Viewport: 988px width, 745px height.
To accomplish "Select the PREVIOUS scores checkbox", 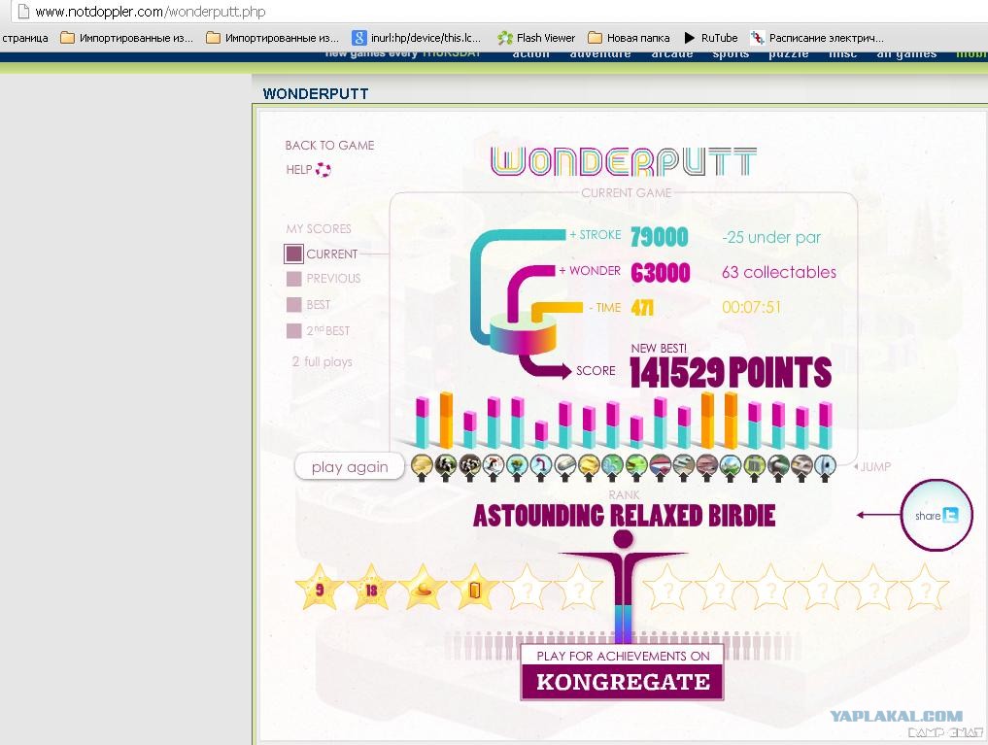I will (293, 279).
